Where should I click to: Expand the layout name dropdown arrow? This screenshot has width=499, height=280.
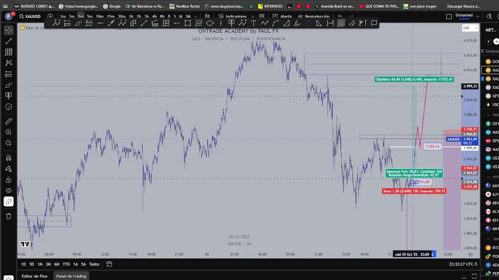click(x=478, y=16)
